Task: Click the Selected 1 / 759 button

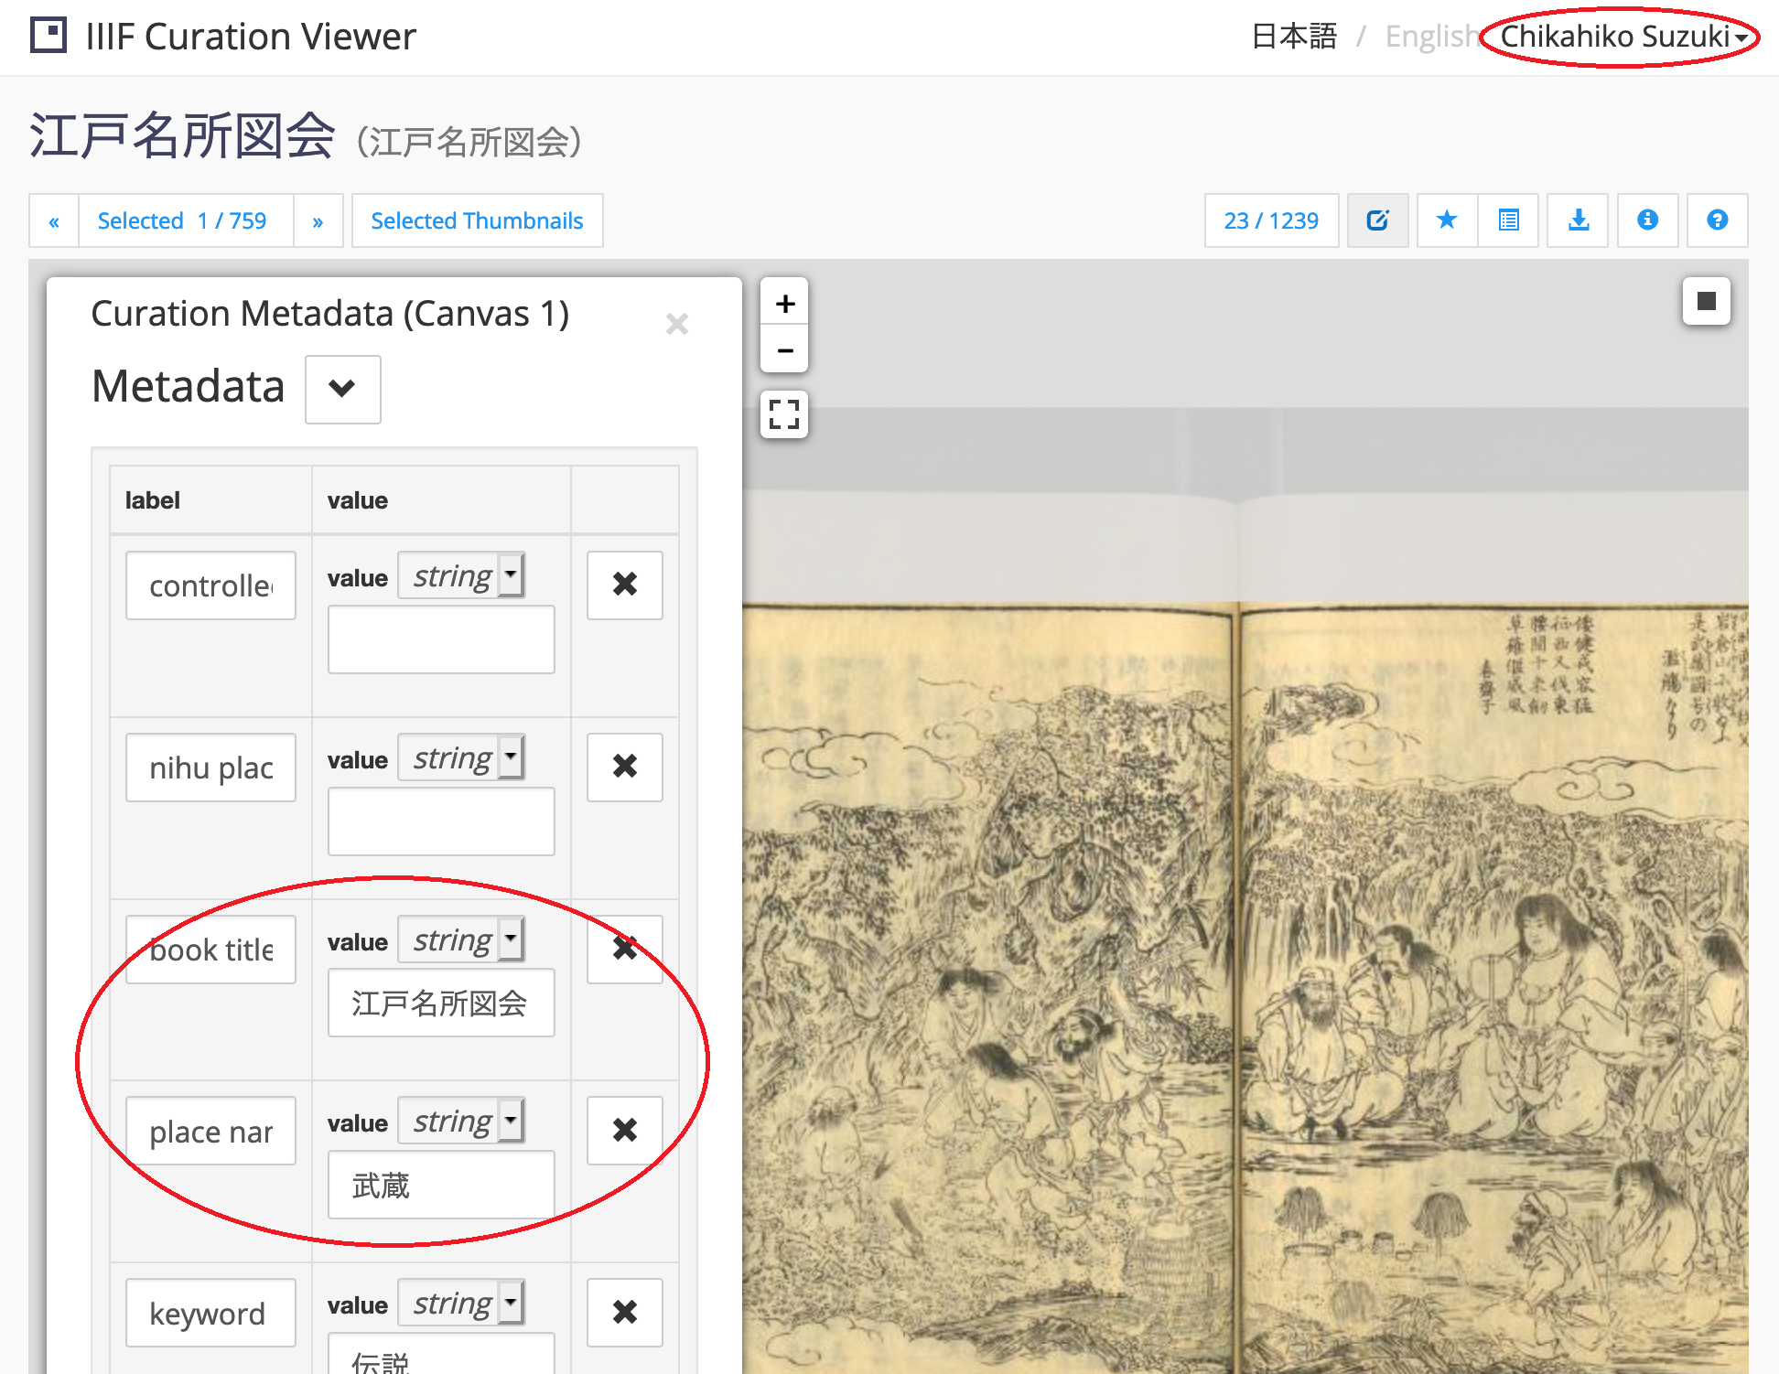Action: 186,220
